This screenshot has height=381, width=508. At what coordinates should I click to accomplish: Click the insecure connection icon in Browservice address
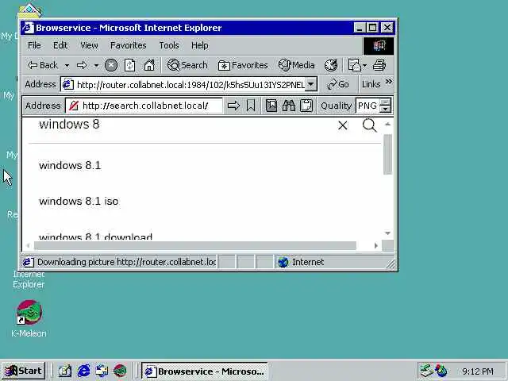coord(74,106)
